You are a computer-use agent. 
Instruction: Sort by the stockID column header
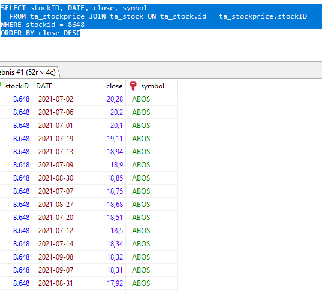pos(16,86)
